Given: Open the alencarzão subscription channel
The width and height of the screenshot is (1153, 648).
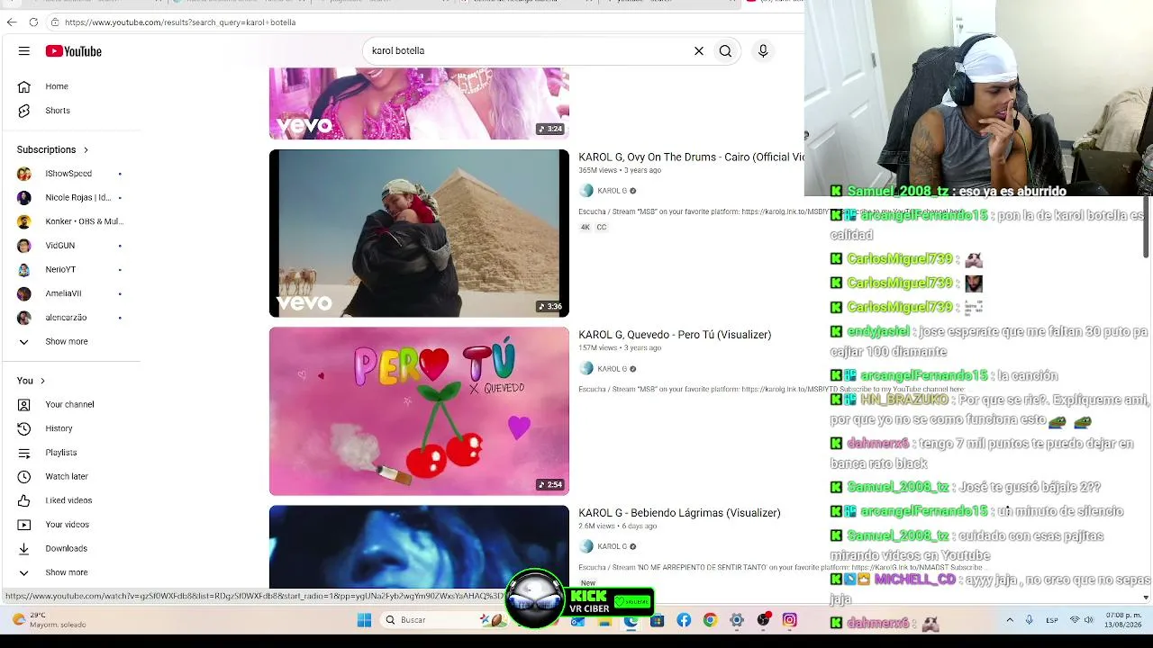Looking at the screenshot, I should pyautogui.click(x=70, y=318).
